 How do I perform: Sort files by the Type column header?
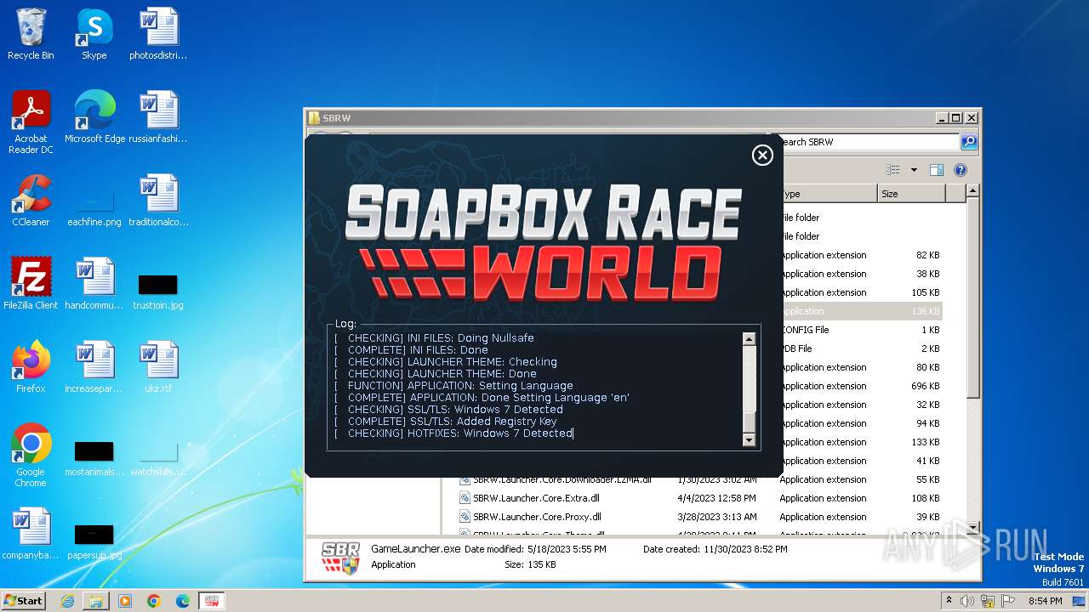coord(829,194)
